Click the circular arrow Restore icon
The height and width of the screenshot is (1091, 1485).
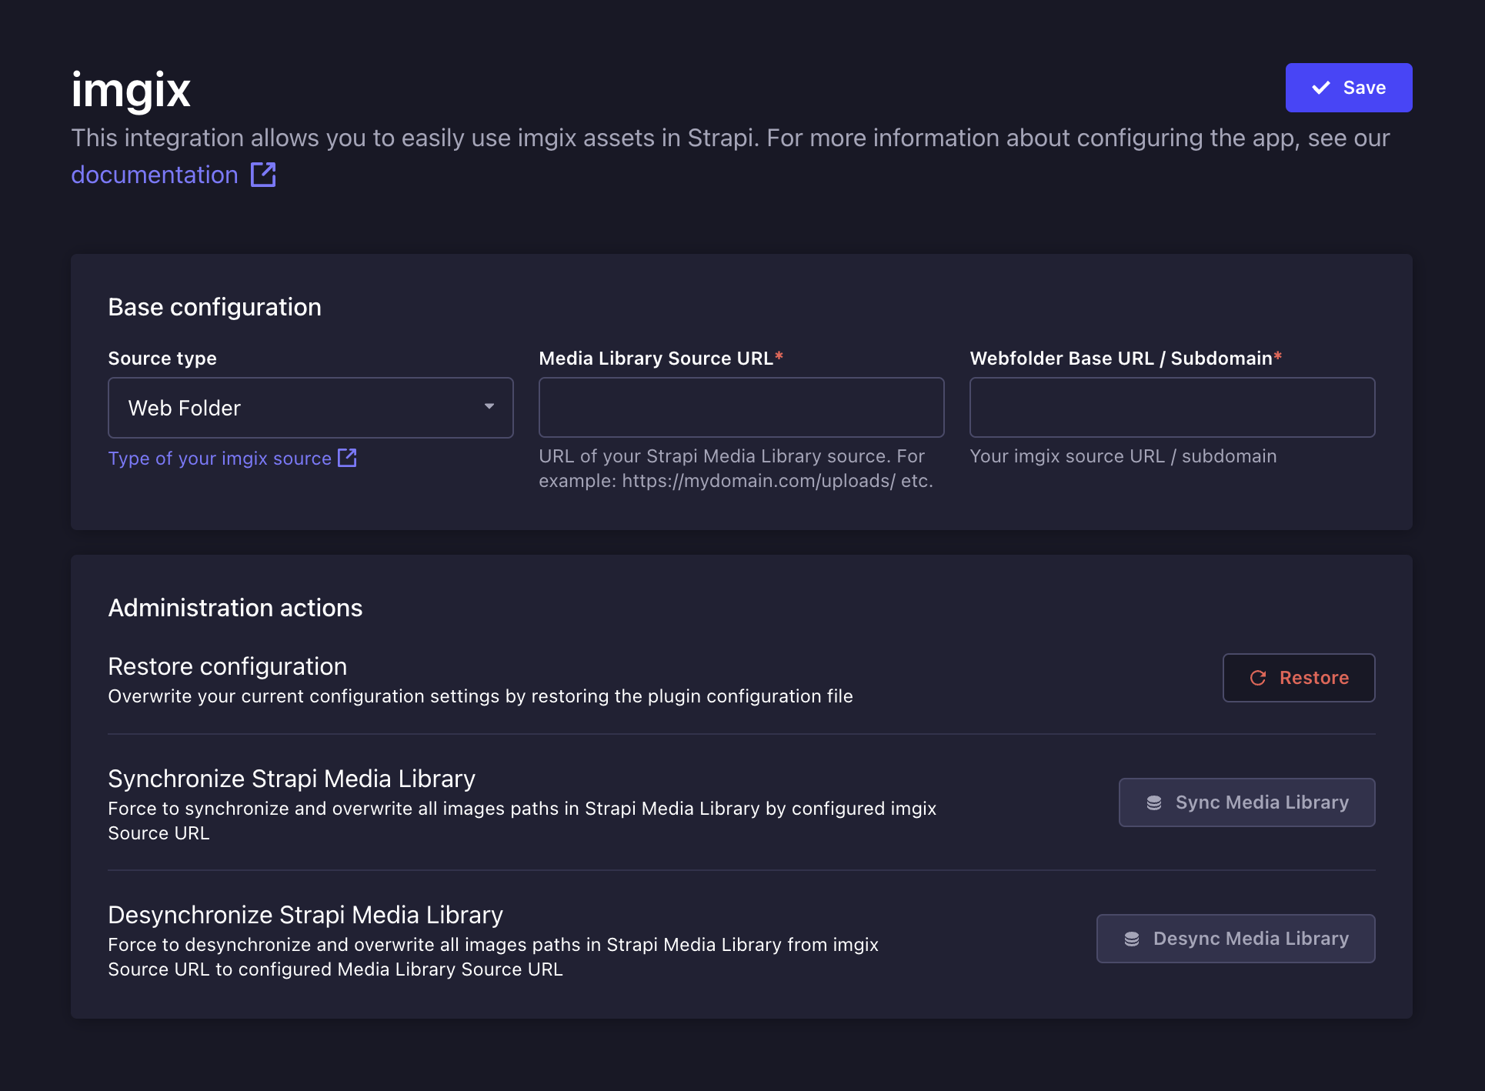tap(1258, 678)
